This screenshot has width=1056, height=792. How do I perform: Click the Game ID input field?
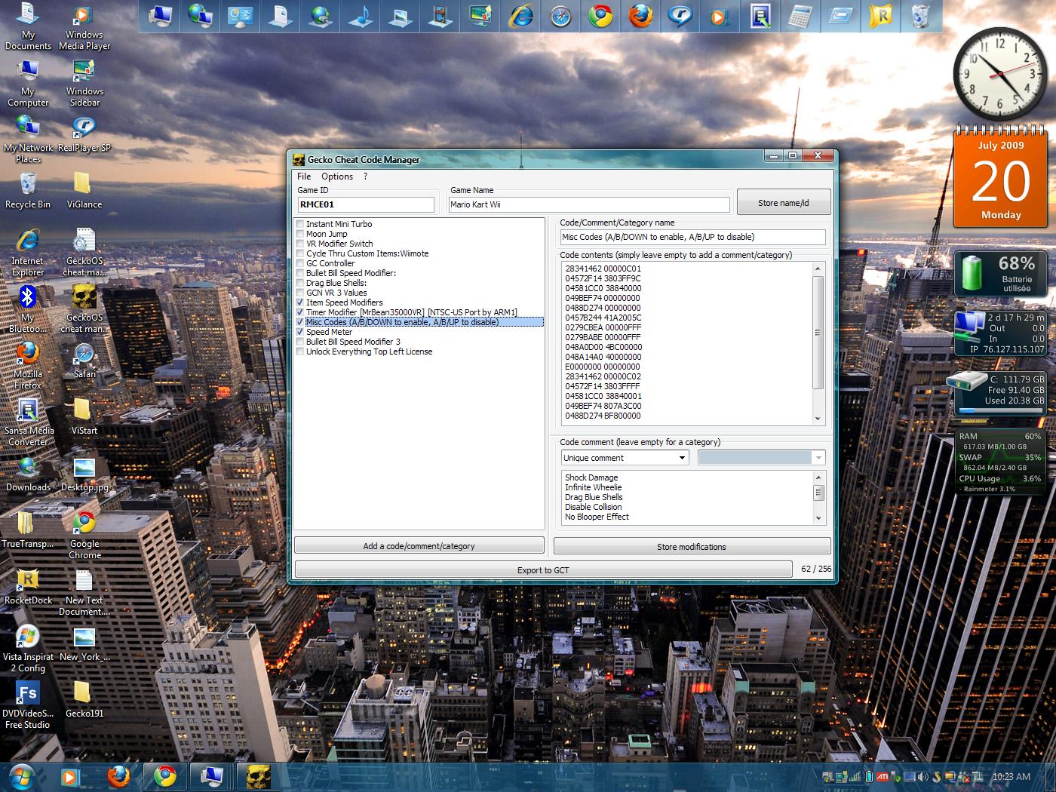[x=367, y=204]
